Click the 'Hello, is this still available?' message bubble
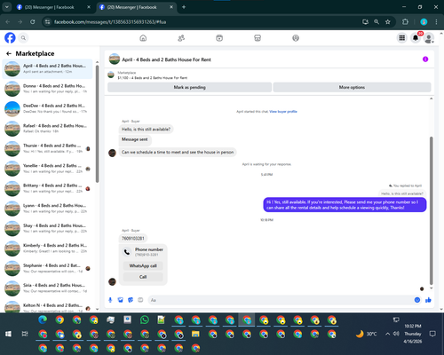This screenshot has width=444, height=355. (x=146, y=130)
